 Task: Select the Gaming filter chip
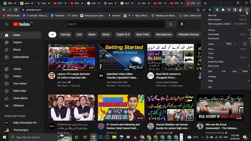click(x=65, y=34)
